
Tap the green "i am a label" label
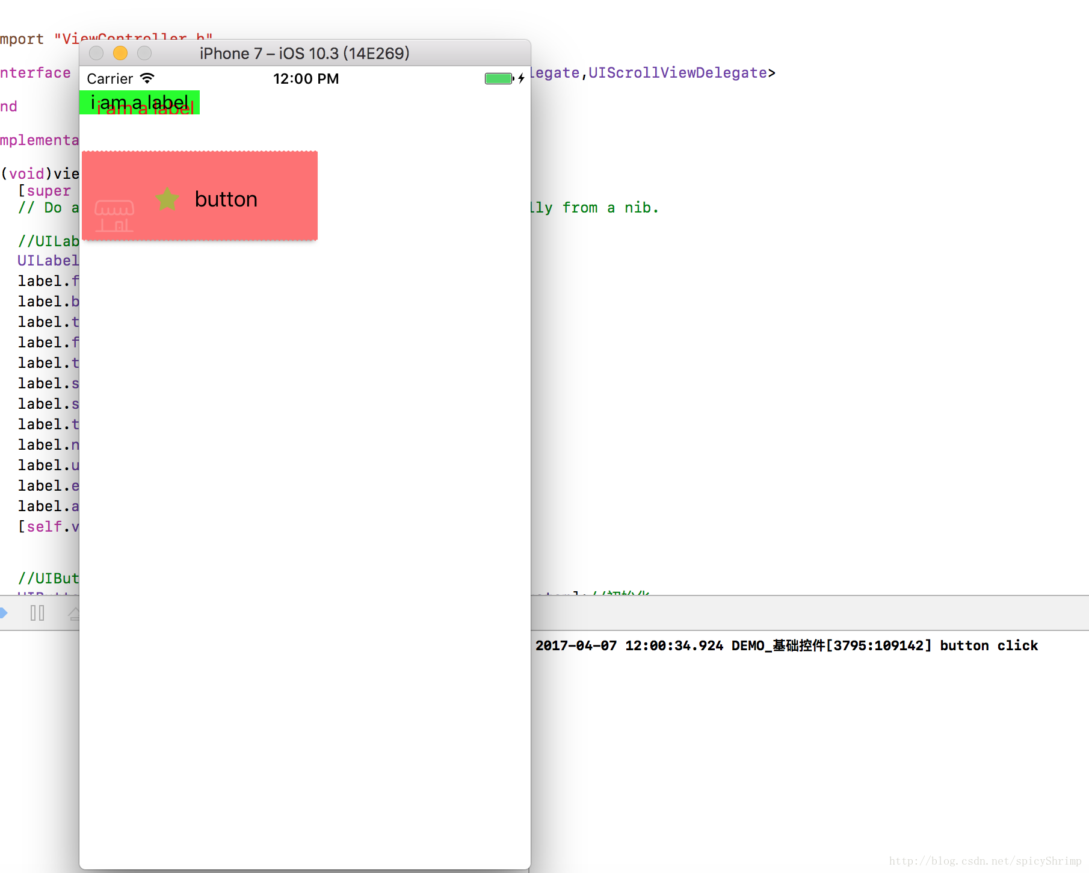click(x=140, y=102)
